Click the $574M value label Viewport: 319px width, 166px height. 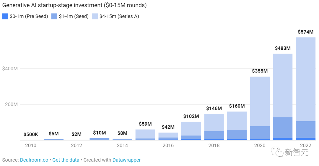(x=306, y=32)
